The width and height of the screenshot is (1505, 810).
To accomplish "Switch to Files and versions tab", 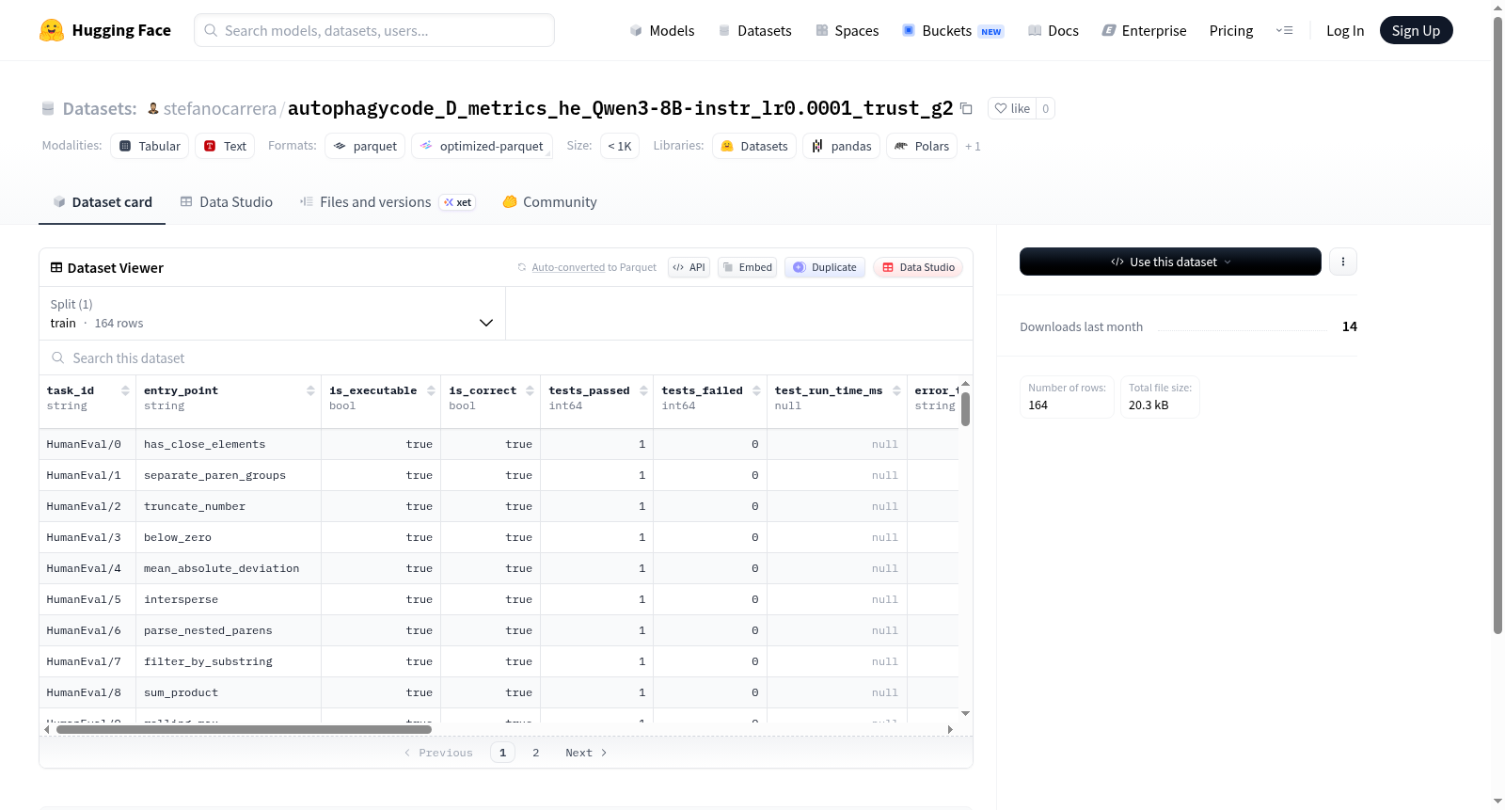I will [388, 201].
